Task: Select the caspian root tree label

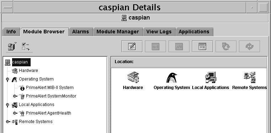Action: click(21, 62)
